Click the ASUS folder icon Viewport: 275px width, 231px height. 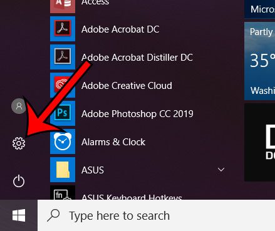point(63,170)
